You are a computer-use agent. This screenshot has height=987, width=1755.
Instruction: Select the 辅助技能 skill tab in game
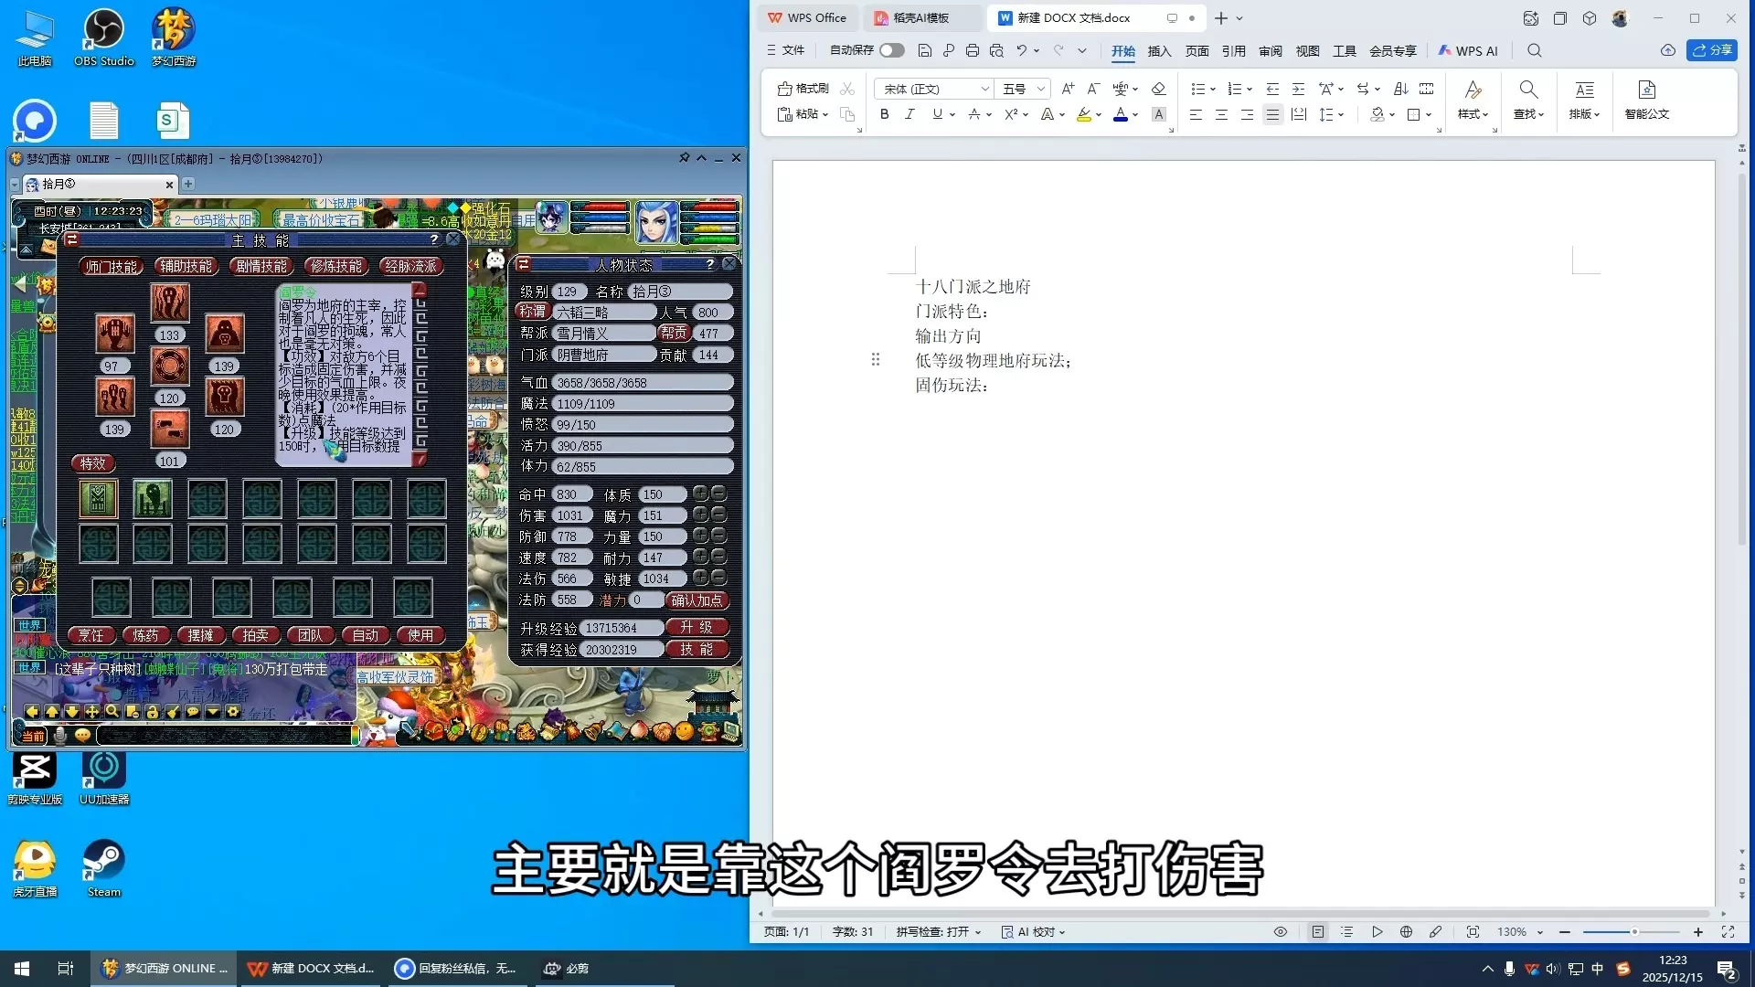click(x=186, y=266)
